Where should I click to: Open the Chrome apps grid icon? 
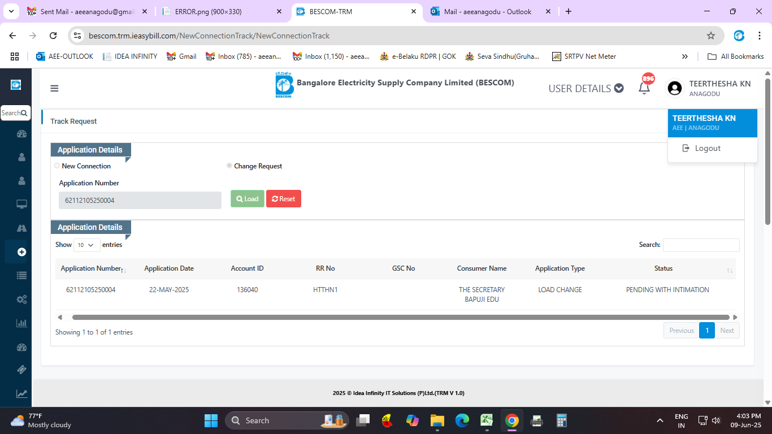(15, 57)
